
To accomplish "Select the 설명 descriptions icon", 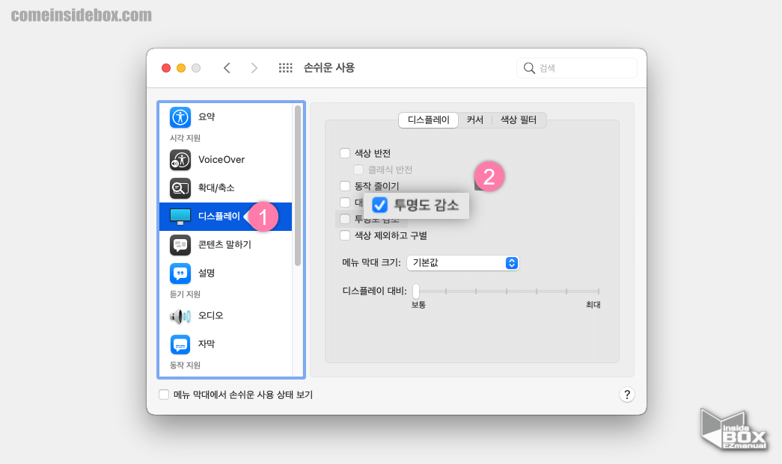I will click(x=180, y=273).
